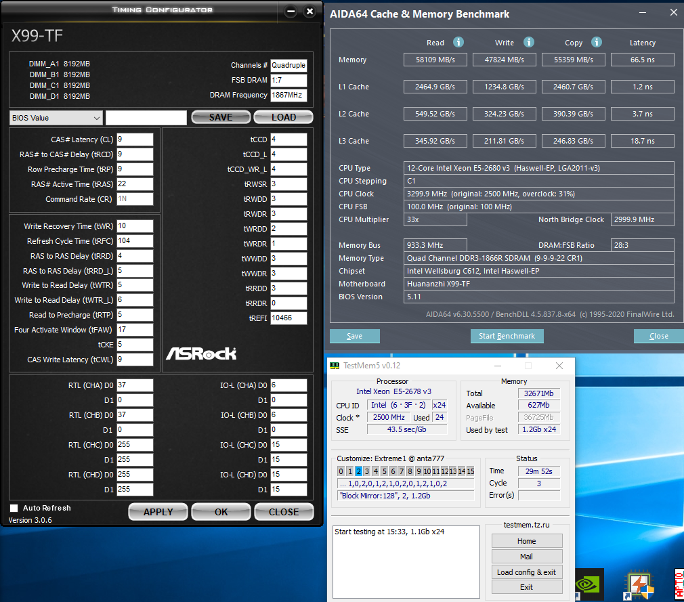The image size is (684, 602).
Task: Click the Memory Copy value 55359 MB/s
Action: tap(573, 60)
